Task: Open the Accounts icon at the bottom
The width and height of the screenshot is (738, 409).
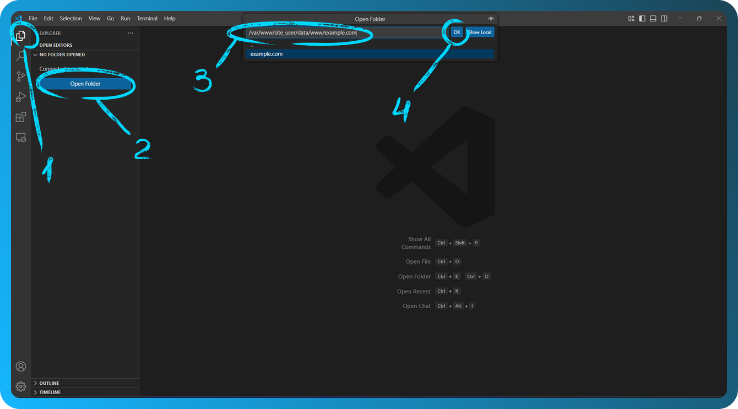Action: coord(21,366)
